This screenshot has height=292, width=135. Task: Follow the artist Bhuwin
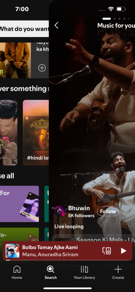[x=108, y=211]
